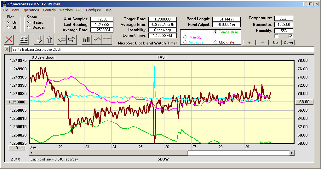Open the Operations menu
This screenshot has height=169, width=321.
coord(31,10)
